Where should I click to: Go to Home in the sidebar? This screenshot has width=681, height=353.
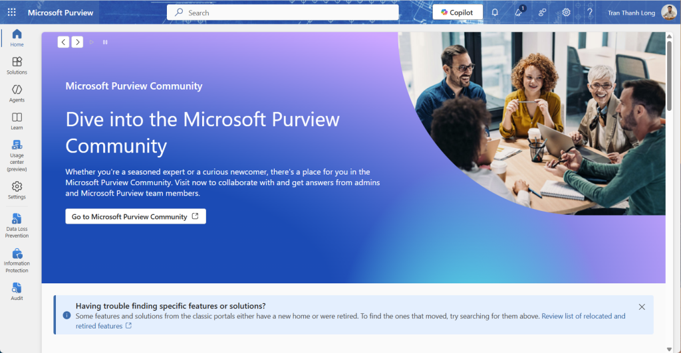17,38
